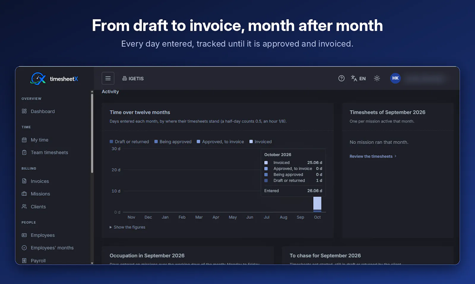The width and height of the screenshot is (475, 284).
Task: Open the help question mark icon
Action: (341, 78)
